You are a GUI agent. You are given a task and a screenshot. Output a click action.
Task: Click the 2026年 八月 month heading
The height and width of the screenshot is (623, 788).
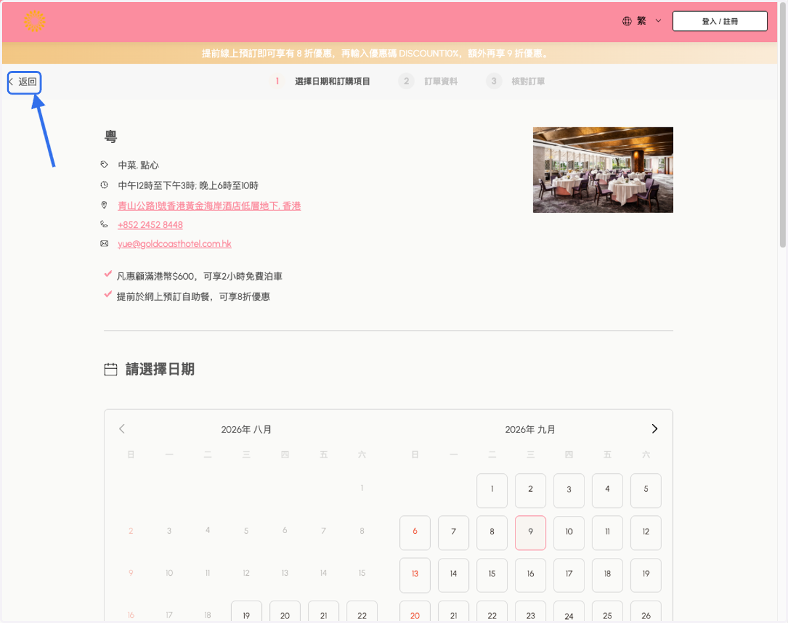[246, 430]
